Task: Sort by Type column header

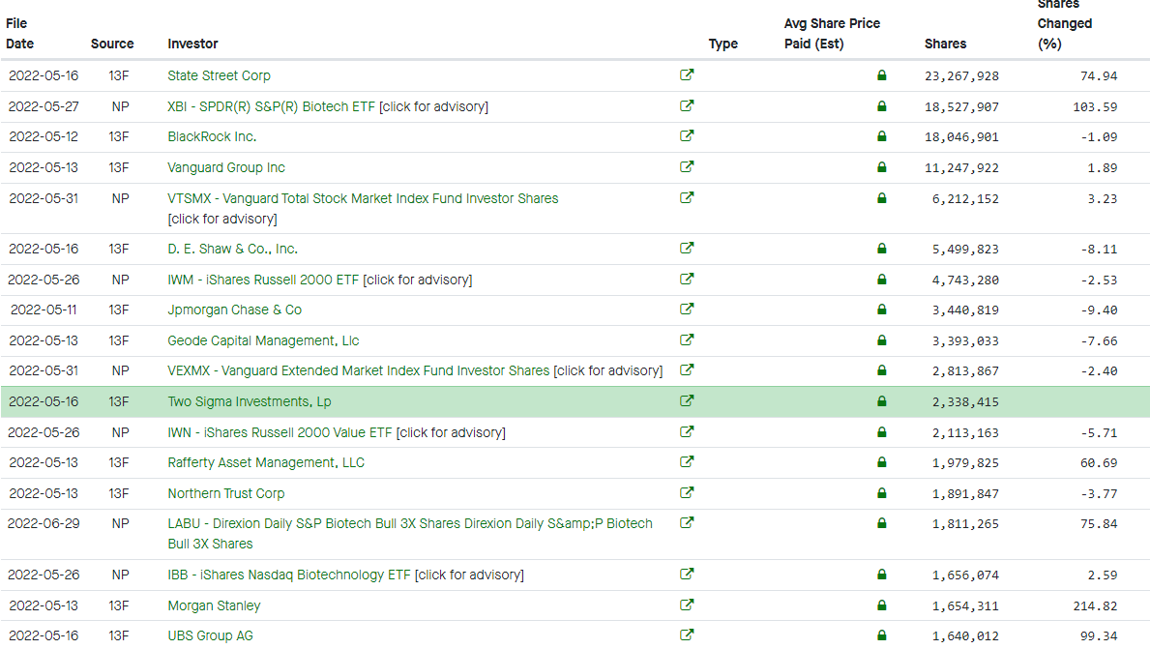Action: tap(722, 44)
